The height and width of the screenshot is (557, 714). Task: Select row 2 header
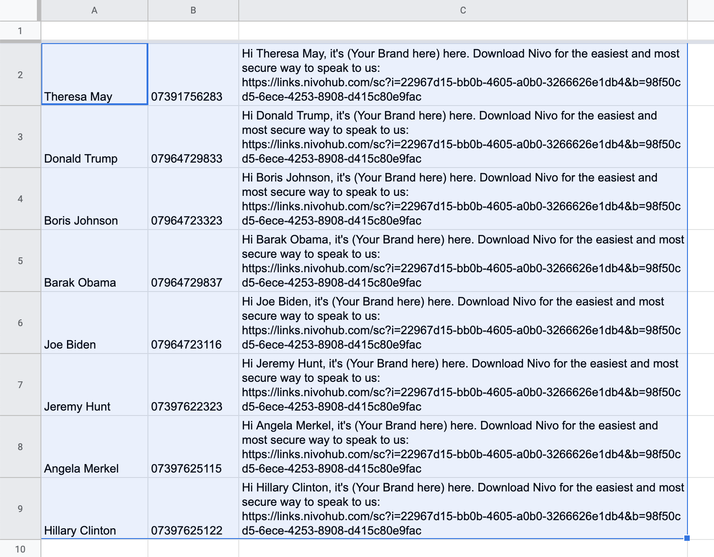coord(20,75)
